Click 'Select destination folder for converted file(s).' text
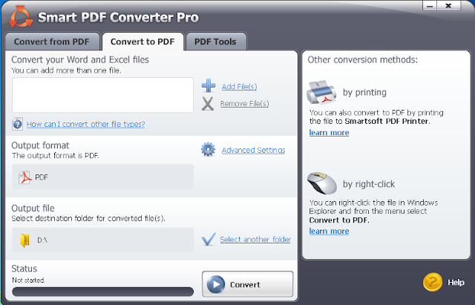 point(88,218)
